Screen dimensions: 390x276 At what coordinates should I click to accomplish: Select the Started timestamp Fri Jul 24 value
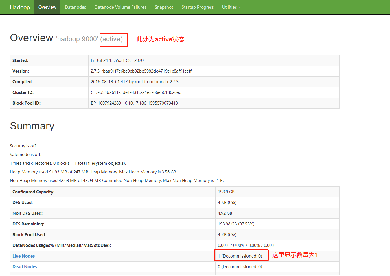click(x=117, y=60)
